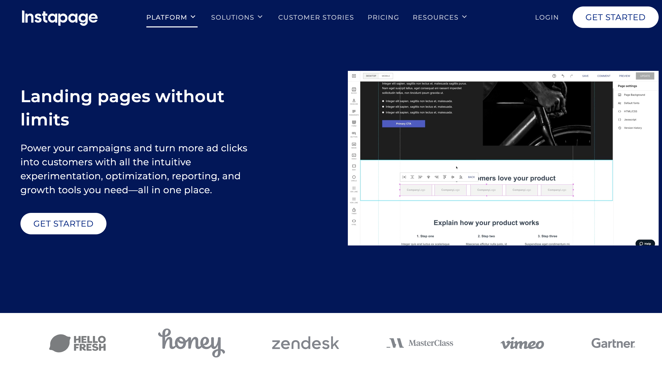Click the BACK button in toolbar
Image resolution: width=662 pixels, height=373 pixels.
(471, 177)
